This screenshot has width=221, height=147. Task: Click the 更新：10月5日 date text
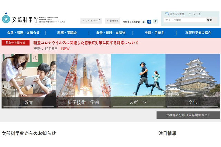pos(45,49)
